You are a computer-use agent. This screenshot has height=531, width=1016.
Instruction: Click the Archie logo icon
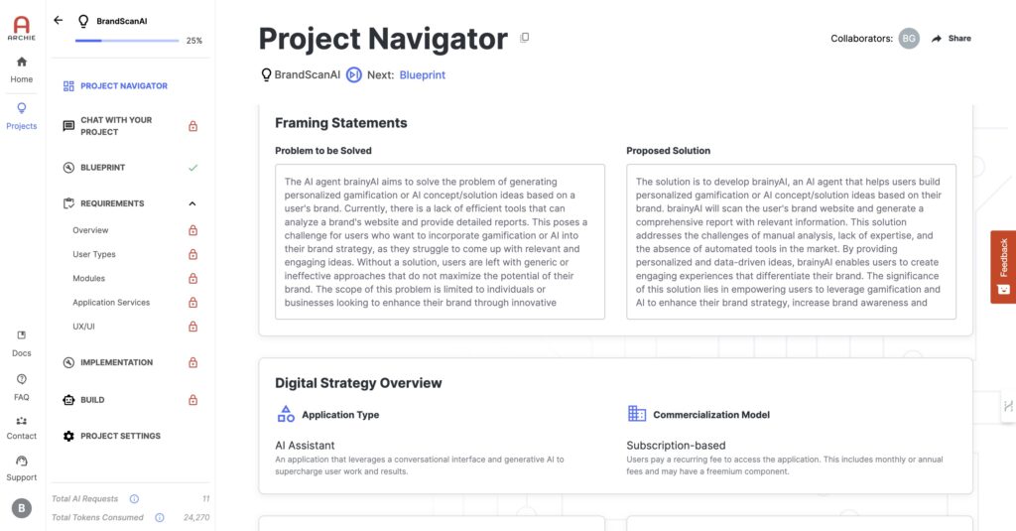[x=22, y=29]
